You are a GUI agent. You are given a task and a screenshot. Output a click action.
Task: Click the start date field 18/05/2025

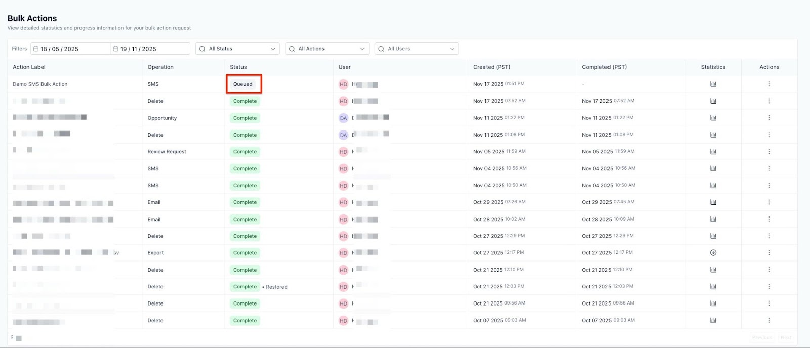(x=70, y=49)
